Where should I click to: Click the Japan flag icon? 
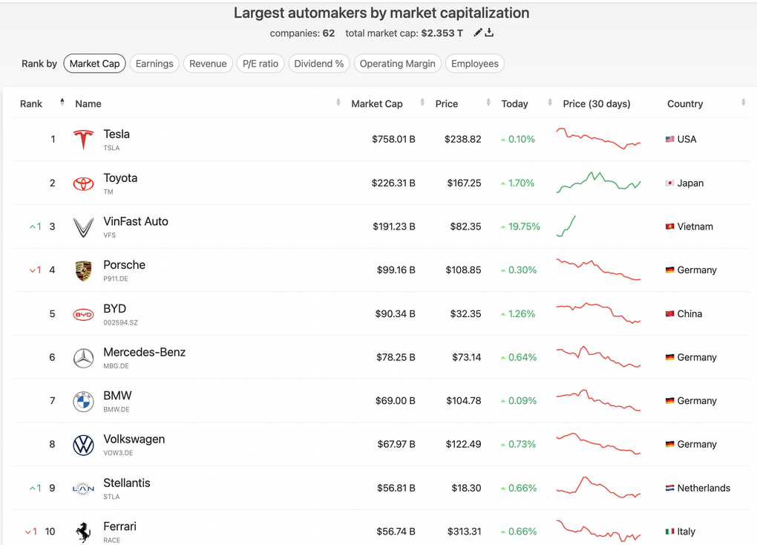tap(669, 183)
